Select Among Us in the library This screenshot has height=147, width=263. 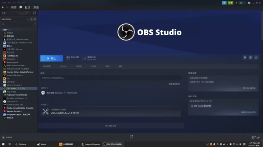pos(11,59)
